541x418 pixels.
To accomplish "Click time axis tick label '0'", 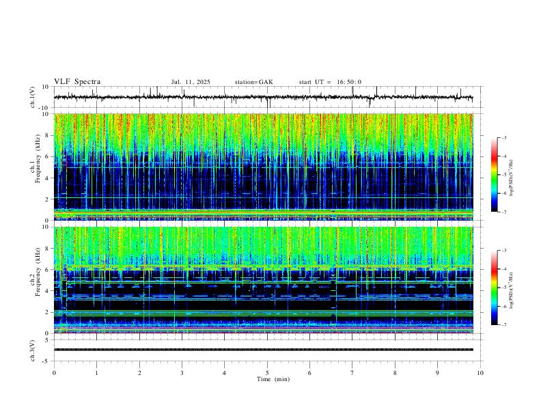I will pyautogui.click(x=54, y=373).
